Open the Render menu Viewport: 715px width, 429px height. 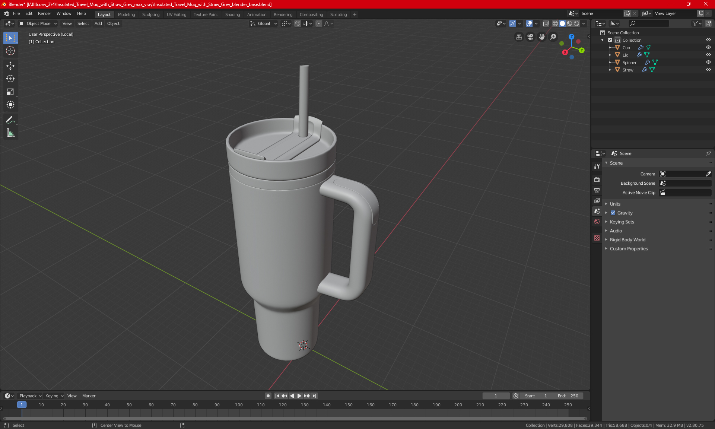point(44,13)
